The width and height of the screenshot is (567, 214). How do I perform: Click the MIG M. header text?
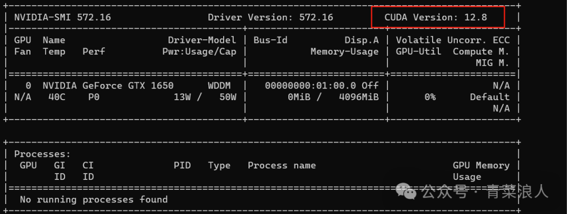pyautogui.click(x=493, y=63)
